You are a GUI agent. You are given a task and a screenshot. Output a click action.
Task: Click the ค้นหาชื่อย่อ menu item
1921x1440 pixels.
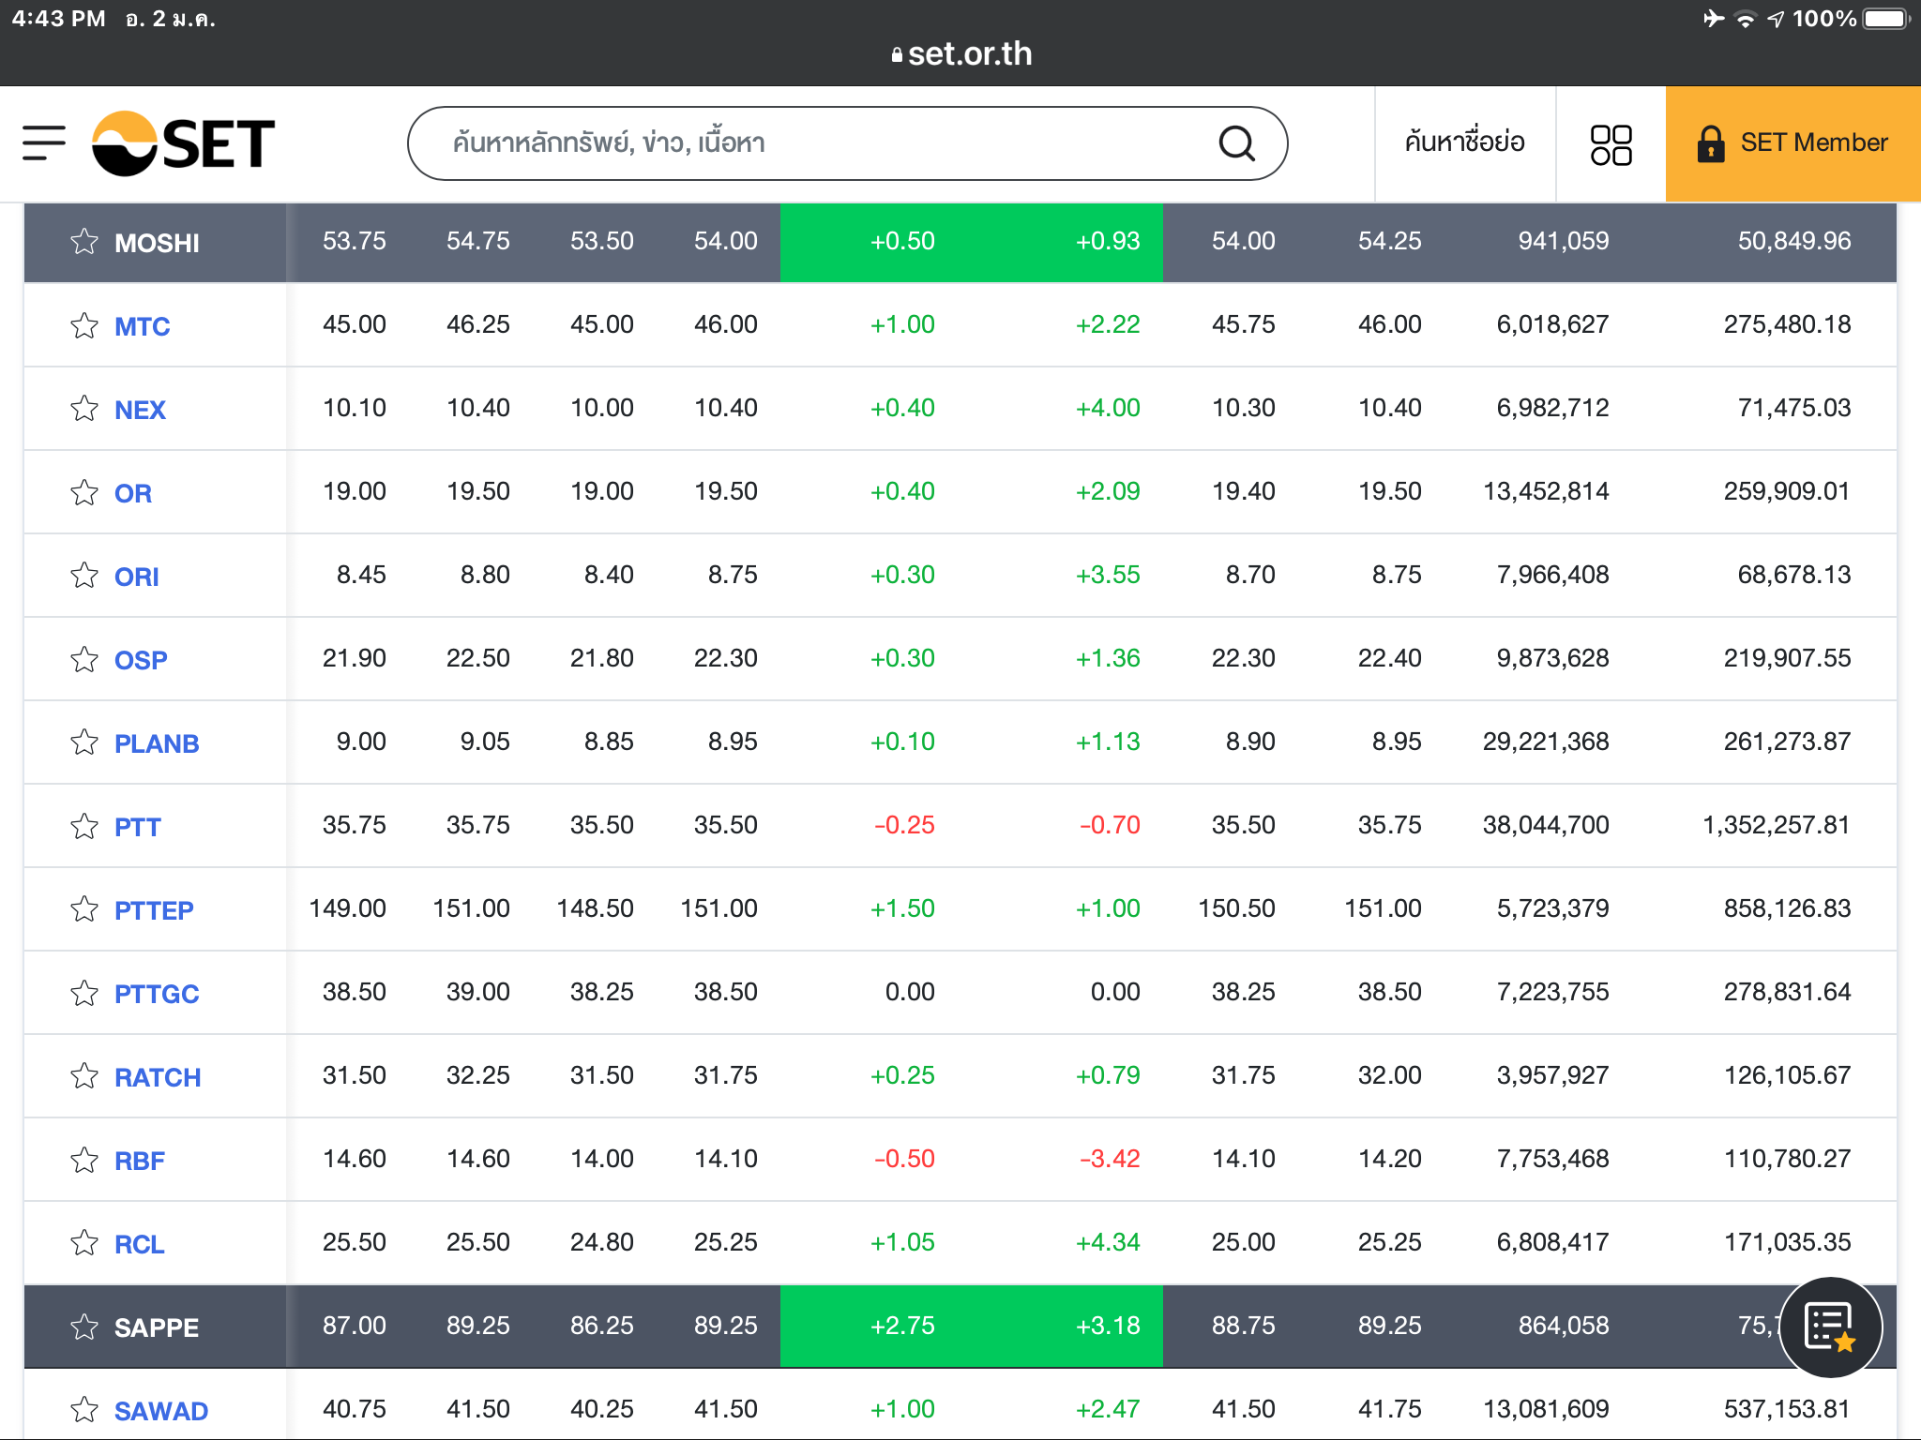1464,143
